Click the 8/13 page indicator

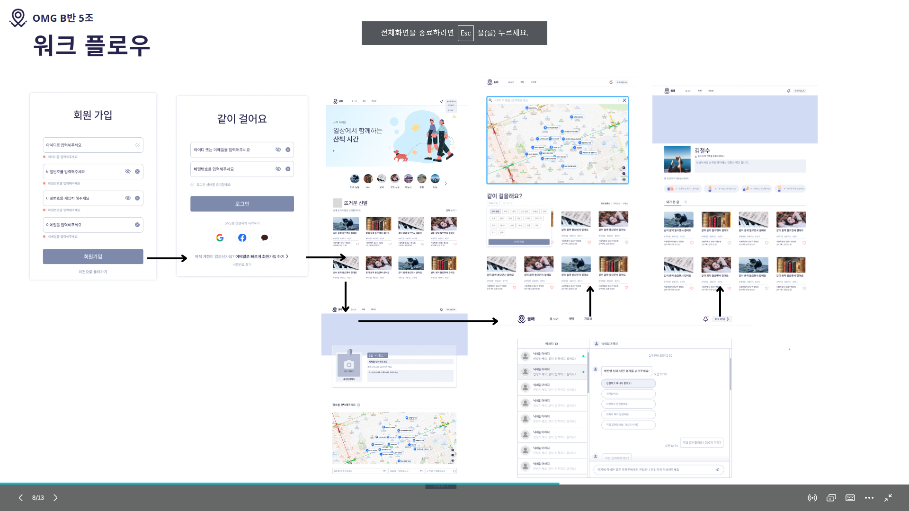(x=38, y=498)
